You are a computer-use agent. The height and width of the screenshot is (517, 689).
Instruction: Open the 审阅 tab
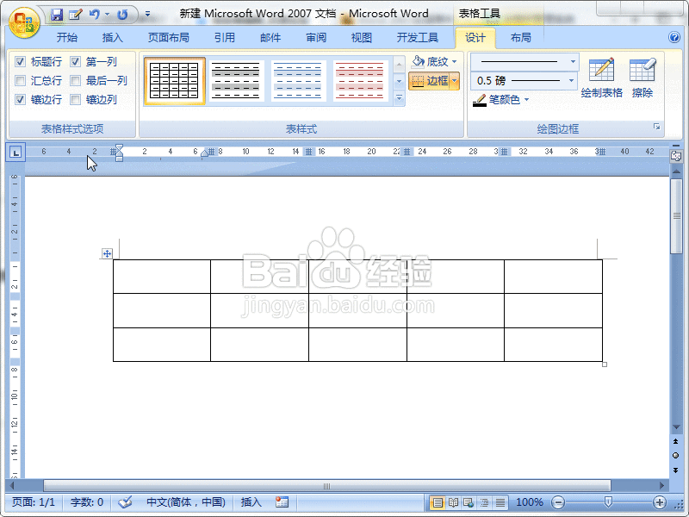click(x=316, y=38)
